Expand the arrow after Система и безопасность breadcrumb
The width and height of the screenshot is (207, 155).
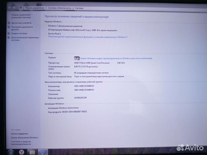coord(73,8)
